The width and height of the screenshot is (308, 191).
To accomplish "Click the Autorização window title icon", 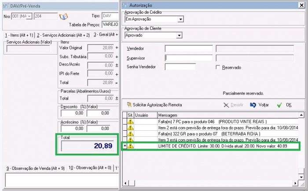I will [126, 4].
